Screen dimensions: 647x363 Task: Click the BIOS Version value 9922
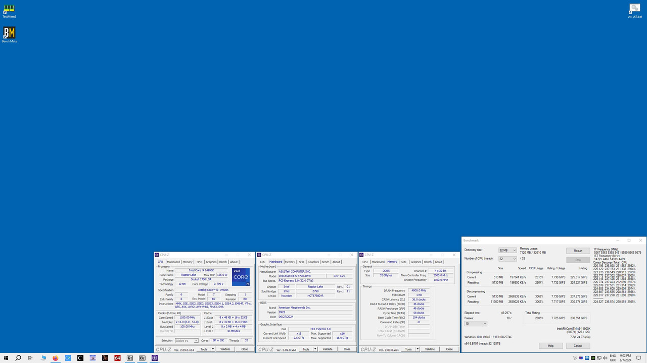(315, 312)
